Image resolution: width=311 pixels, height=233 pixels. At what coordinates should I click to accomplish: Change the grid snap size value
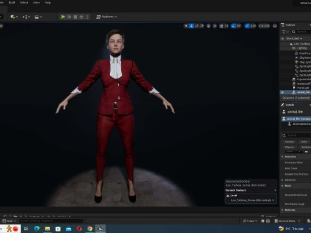coord(226,26)
